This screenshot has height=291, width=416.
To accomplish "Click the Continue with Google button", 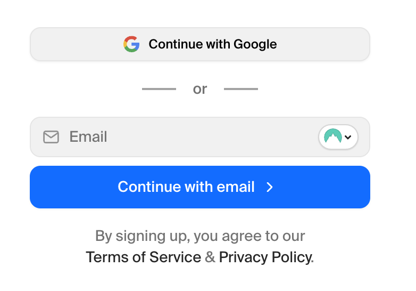I will click(x=200, y=44).
